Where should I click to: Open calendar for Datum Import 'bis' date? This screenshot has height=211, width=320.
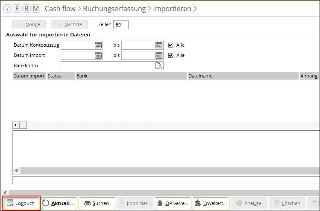[159, 55]
